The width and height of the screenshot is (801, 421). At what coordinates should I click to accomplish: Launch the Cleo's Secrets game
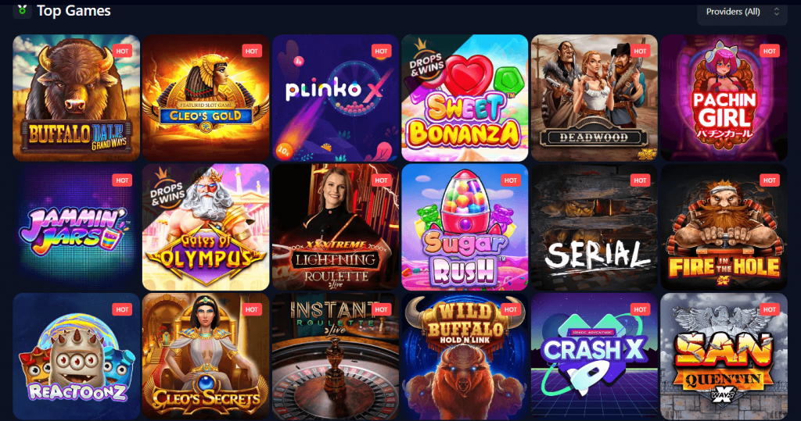[206, 356]
